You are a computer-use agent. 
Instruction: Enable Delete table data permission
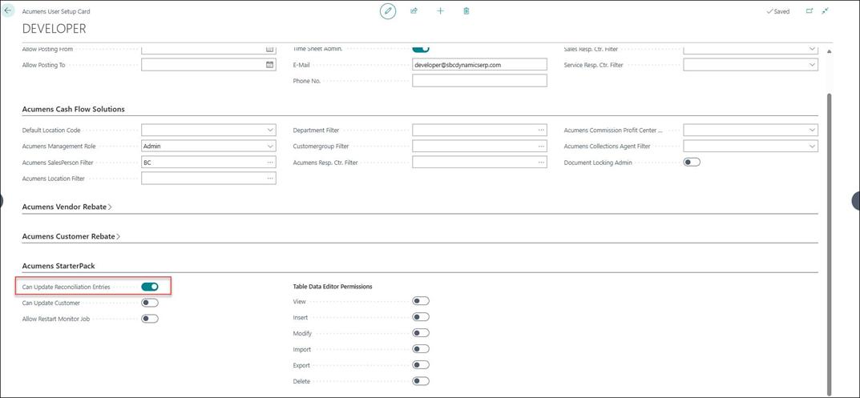[421, 381]
